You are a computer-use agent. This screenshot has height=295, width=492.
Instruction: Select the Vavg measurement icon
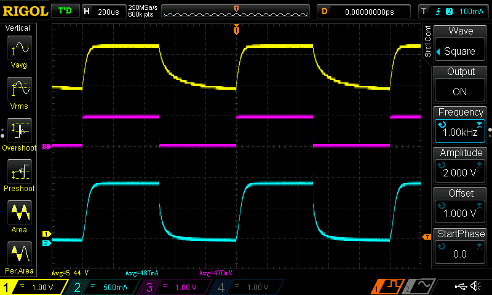[20, 50]
